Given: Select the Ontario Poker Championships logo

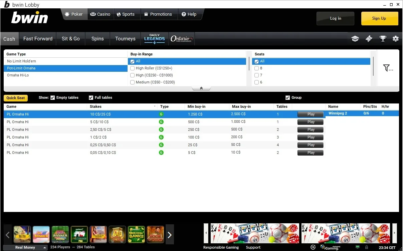Looking at the screenshot, I should [181, 38].
